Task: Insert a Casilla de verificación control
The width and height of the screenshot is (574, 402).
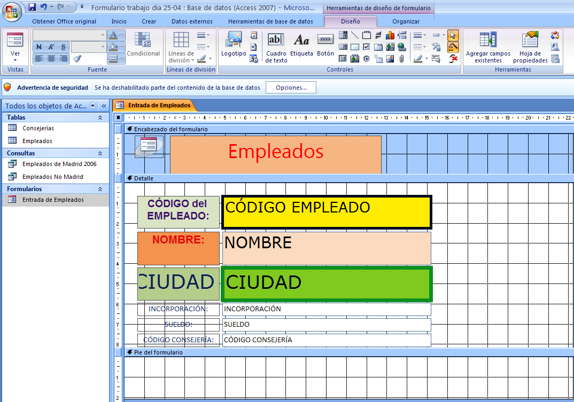Action: [367, 47]
